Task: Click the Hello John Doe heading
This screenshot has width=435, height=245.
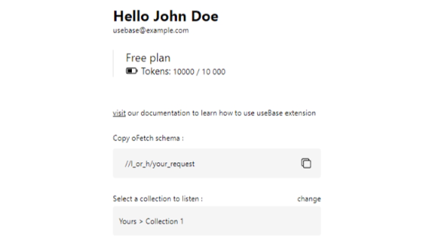Action: tap(166, 16)
